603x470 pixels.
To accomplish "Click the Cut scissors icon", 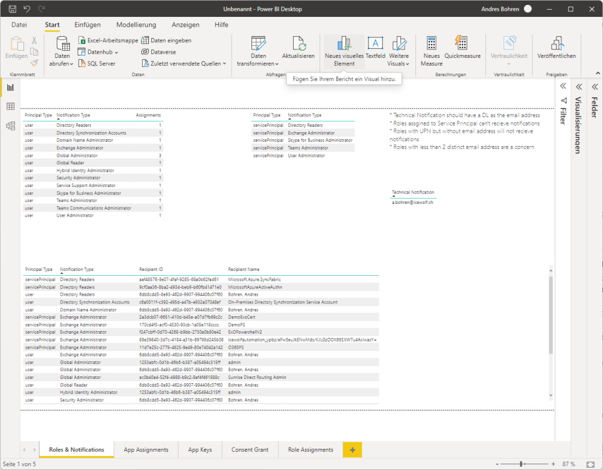I will tap(34, 40).
